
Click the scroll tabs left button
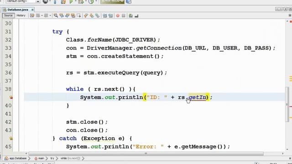pyautogui.click(x=277, y=9)
